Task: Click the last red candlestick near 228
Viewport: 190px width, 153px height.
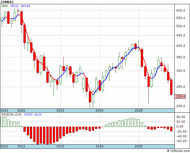Action: click(171, 87)
